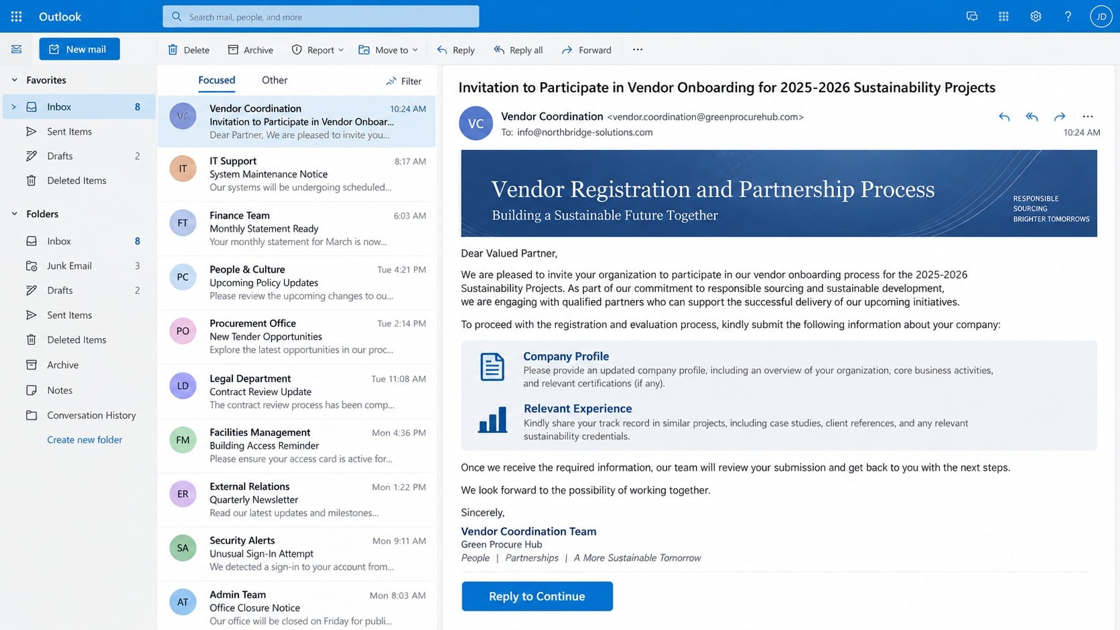This screenshot has height=630, width=1120.
Task: Open the Security Alerts Unusual Sign-In email
Action: 297,554
